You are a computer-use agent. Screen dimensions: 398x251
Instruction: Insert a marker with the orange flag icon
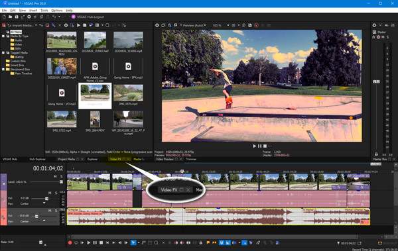pos(208,242)
